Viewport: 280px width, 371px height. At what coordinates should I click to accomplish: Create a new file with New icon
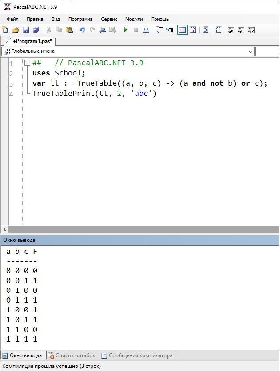pyautogui.click(x=5, y=30)
